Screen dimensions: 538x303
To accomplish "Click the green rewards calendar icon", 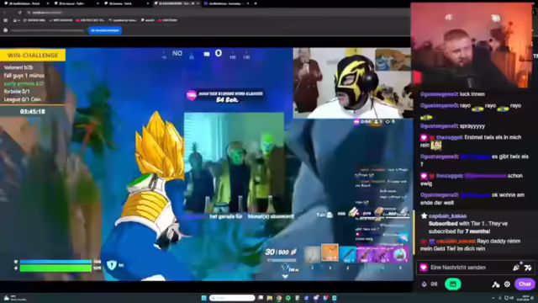I will (x=453, y=284).
